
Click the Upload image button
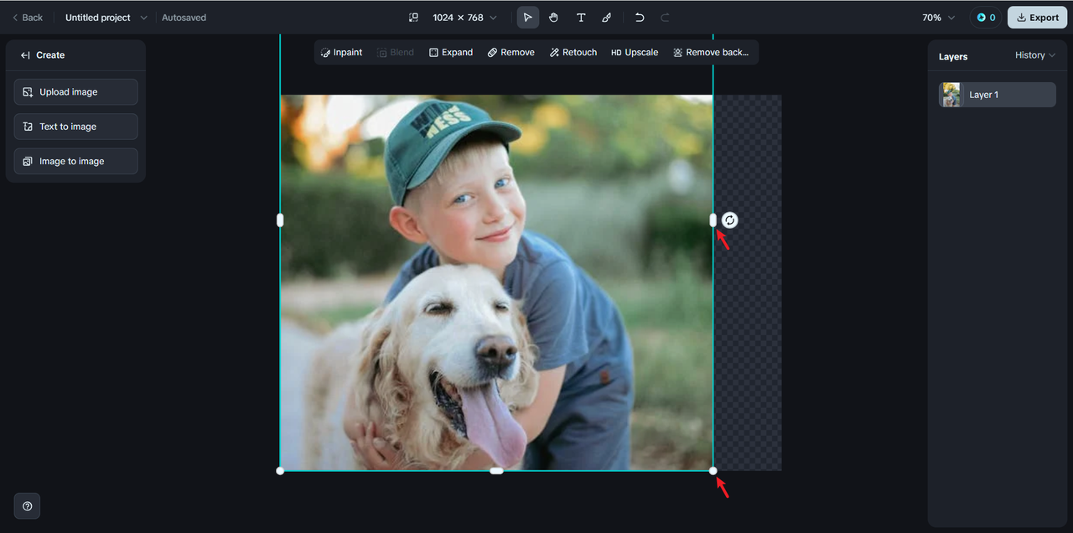tap(76, 92)
